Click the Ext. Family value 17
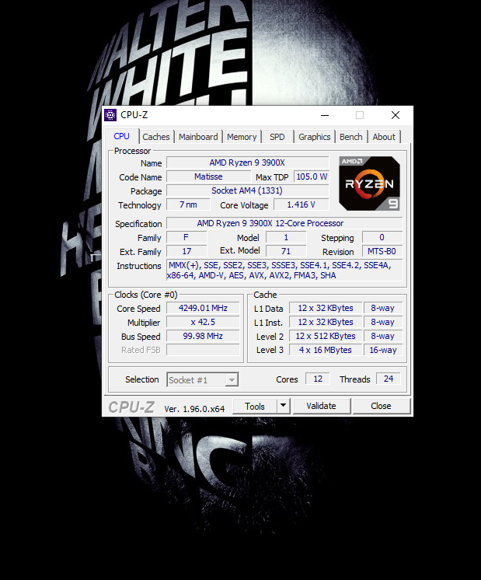481x580 pixels. click(186, 252)
